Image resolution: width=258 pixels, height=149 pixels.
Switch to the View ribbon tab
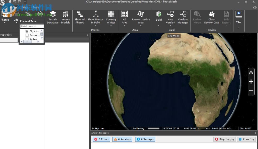pos(25,7)
